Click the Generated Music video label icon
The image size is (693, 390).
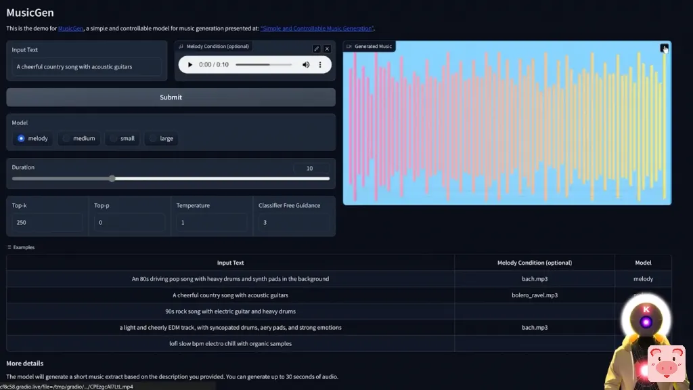point(349,47)
